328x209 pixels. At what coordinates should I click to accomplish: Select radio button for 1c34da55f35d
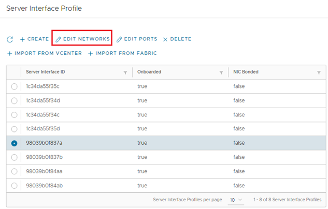pyautogui.click(x=14, y=129)
